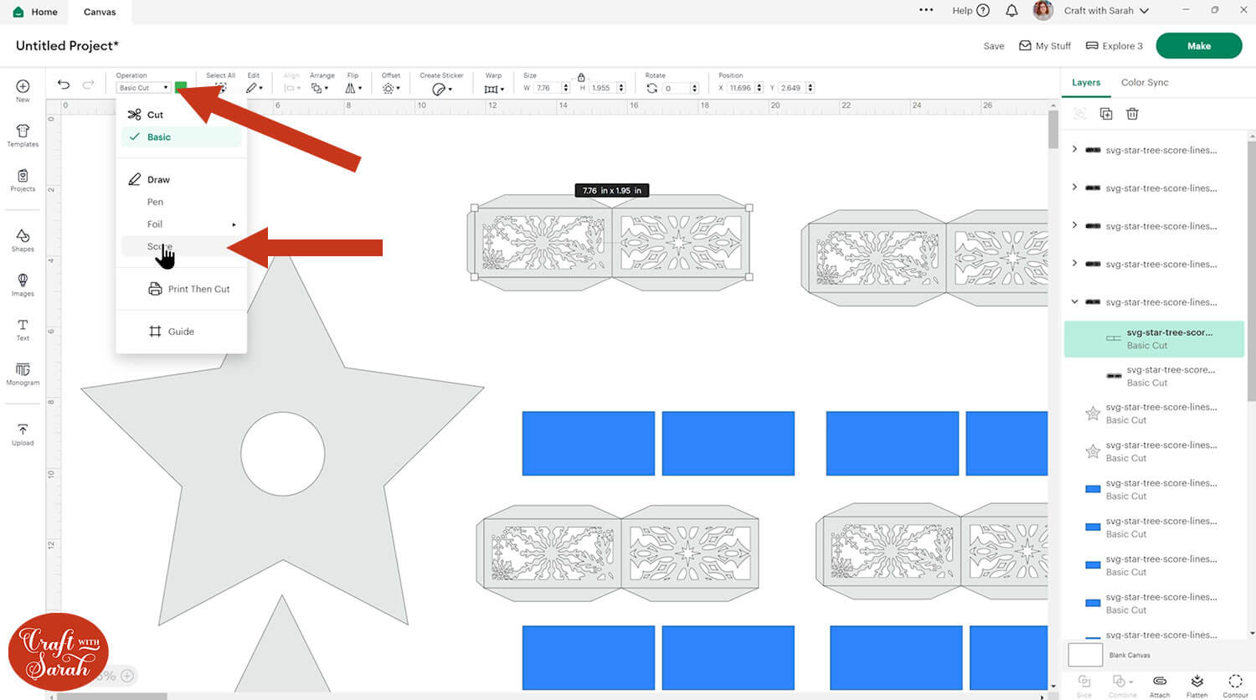Image resolution: width=1256 pixels, height=700 pixels.
Task: Click Save
Action: (x=994, y=46)
